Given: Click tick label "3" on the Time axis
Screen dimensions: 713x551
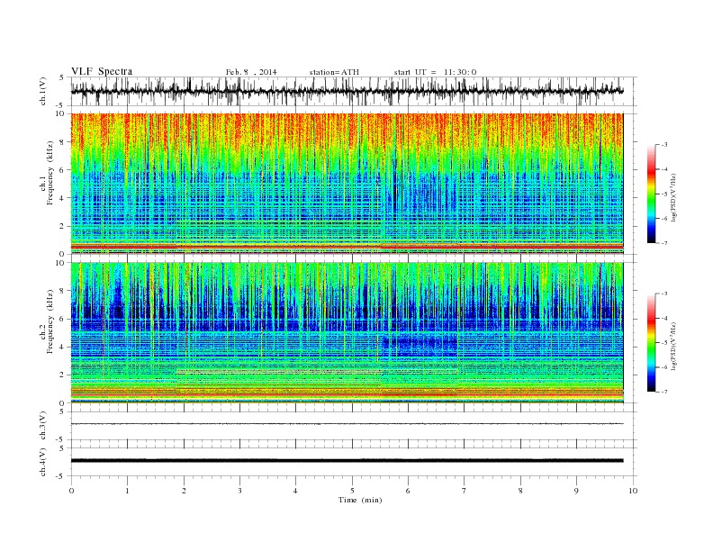Looking at the screenshot, I should coord(239,491).
